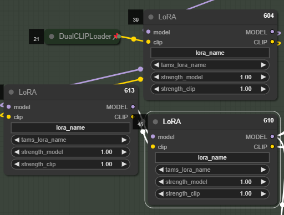284x215 pixels.
Task: Click the execution order badge 21
Action: pos(37,37)
